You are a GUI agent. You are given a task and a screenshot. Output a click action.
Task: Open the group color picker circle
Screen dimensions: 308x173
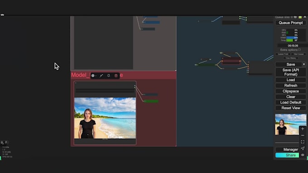coord(93,75)
